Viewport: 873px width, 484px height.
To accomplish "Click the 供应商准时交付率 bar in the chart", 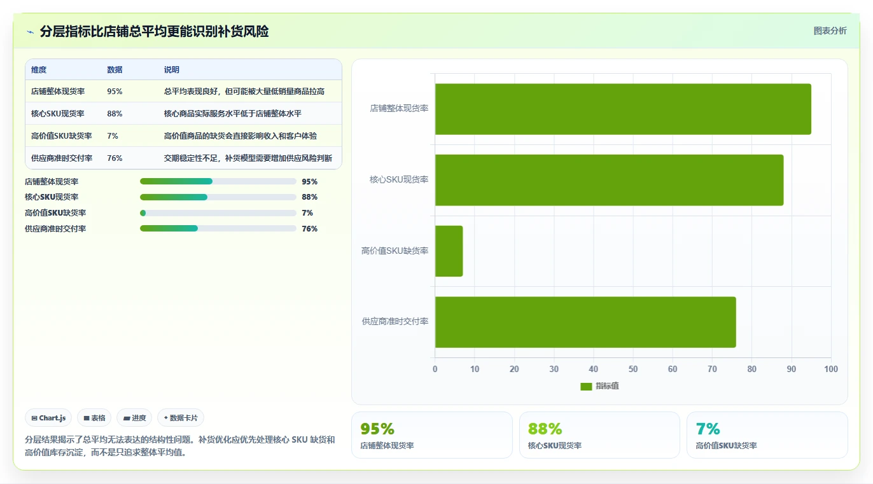I will pyautogui.click(x=585, y=322).
